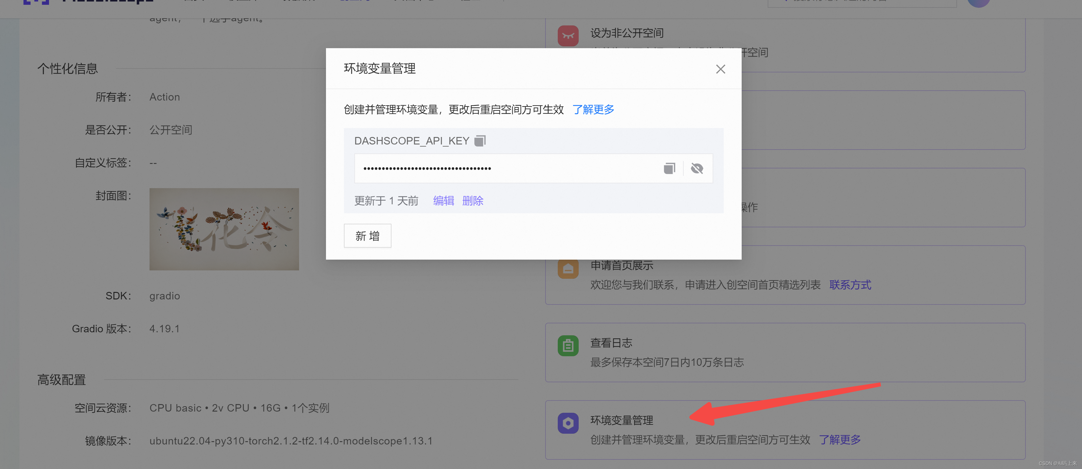Click the red 设为非公开空间 icon
This screenshot has height=469, width=1082.
coord(568,36)
